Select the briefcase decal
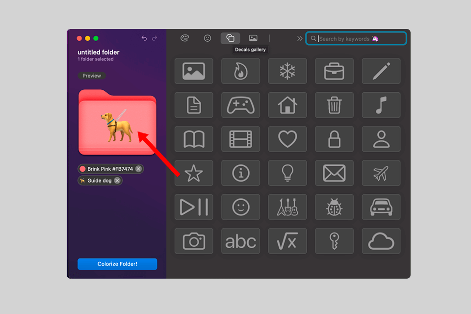This screenshot has width=471, height=314. pyautogui.click(x=334, y=71)
